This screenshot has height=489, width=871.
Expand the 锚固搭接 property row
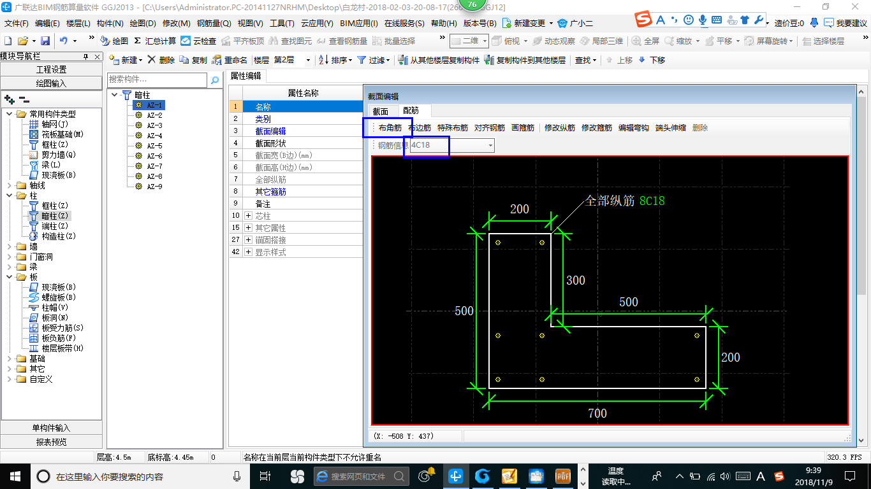(249, 240)
